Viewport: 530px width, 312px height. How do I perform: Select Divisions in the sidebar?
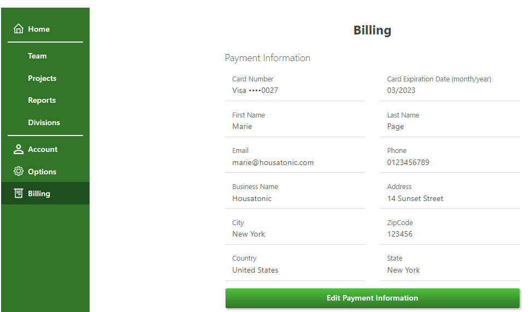coord(44,122)
